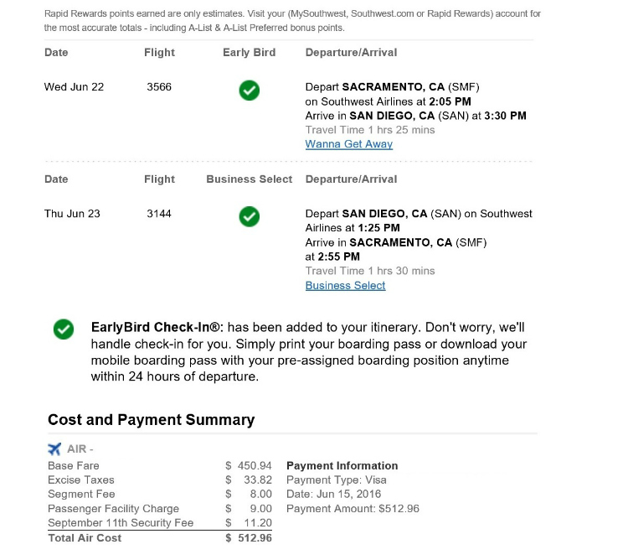Click the airplane icon beside AIR
The image size is (628, 560).
[x=55, y=449]
